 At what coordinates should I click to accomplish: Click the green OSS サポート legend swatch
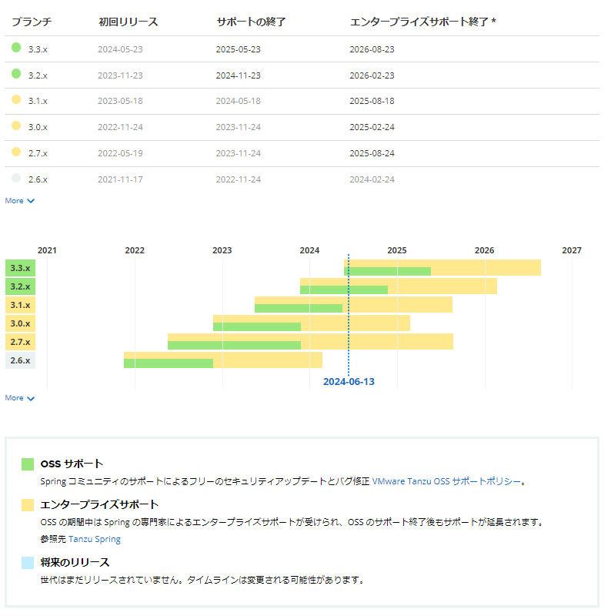(28, 464)
